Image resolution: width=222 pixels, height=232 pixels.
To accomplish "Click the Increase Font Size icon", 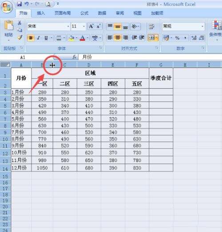I will point(91,26).
